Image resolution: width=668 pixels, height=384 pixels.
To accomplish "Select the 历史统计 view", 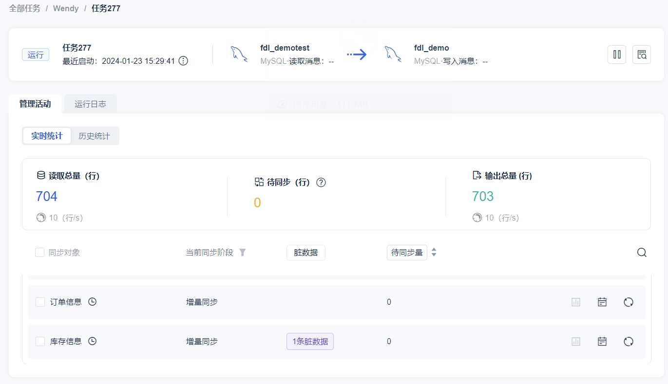I will click(x=95, y=136).
